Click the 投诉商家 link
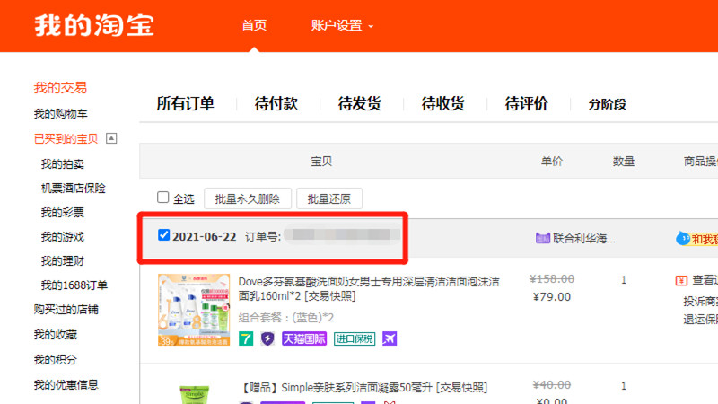This screenshot has width=718, height=404. point(700,301)
